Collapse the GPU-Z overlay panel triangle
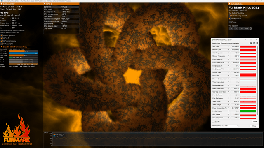 point(45,4)
